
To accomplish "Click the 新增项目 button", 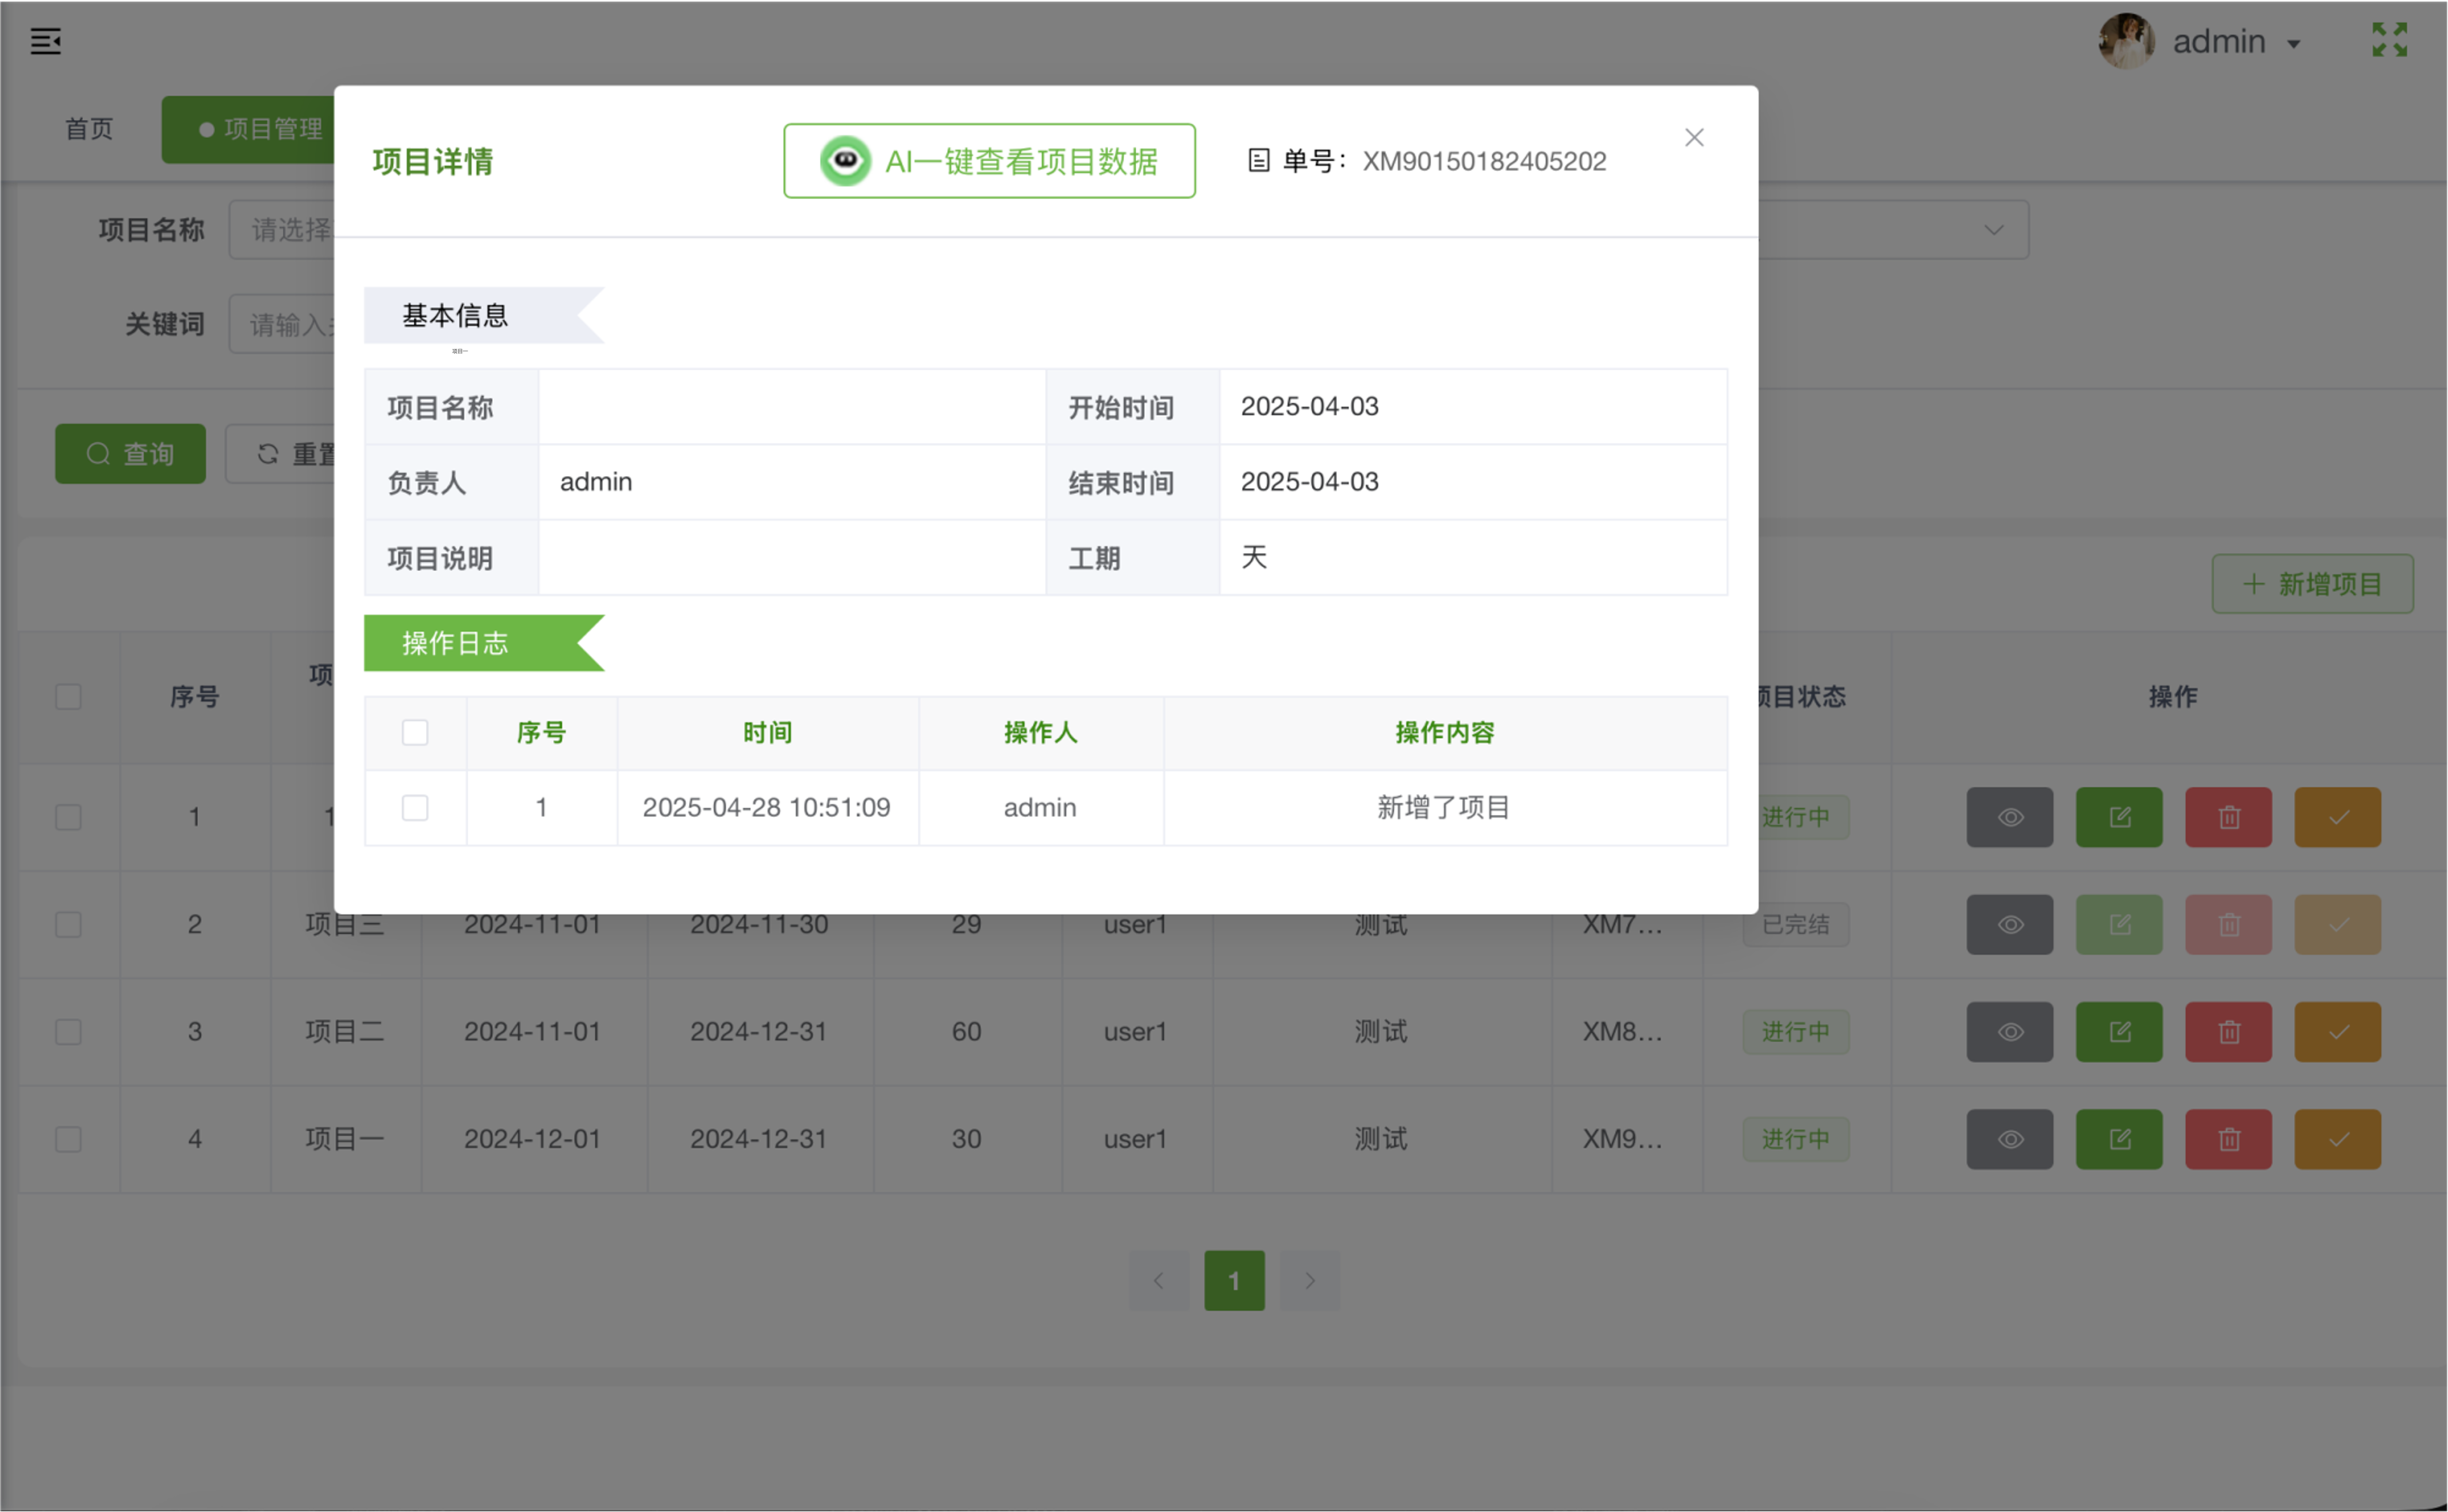I will (2313, 584).
